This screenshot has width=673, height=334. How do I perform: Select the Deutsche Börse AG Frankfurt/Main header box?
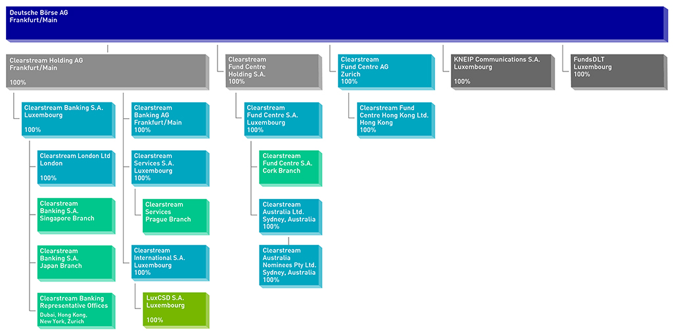pos(338,24)
